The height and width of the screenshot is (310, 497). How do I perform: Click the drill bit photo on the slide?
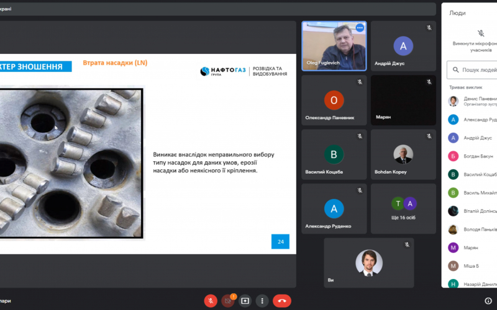click(x=71, y=163)
